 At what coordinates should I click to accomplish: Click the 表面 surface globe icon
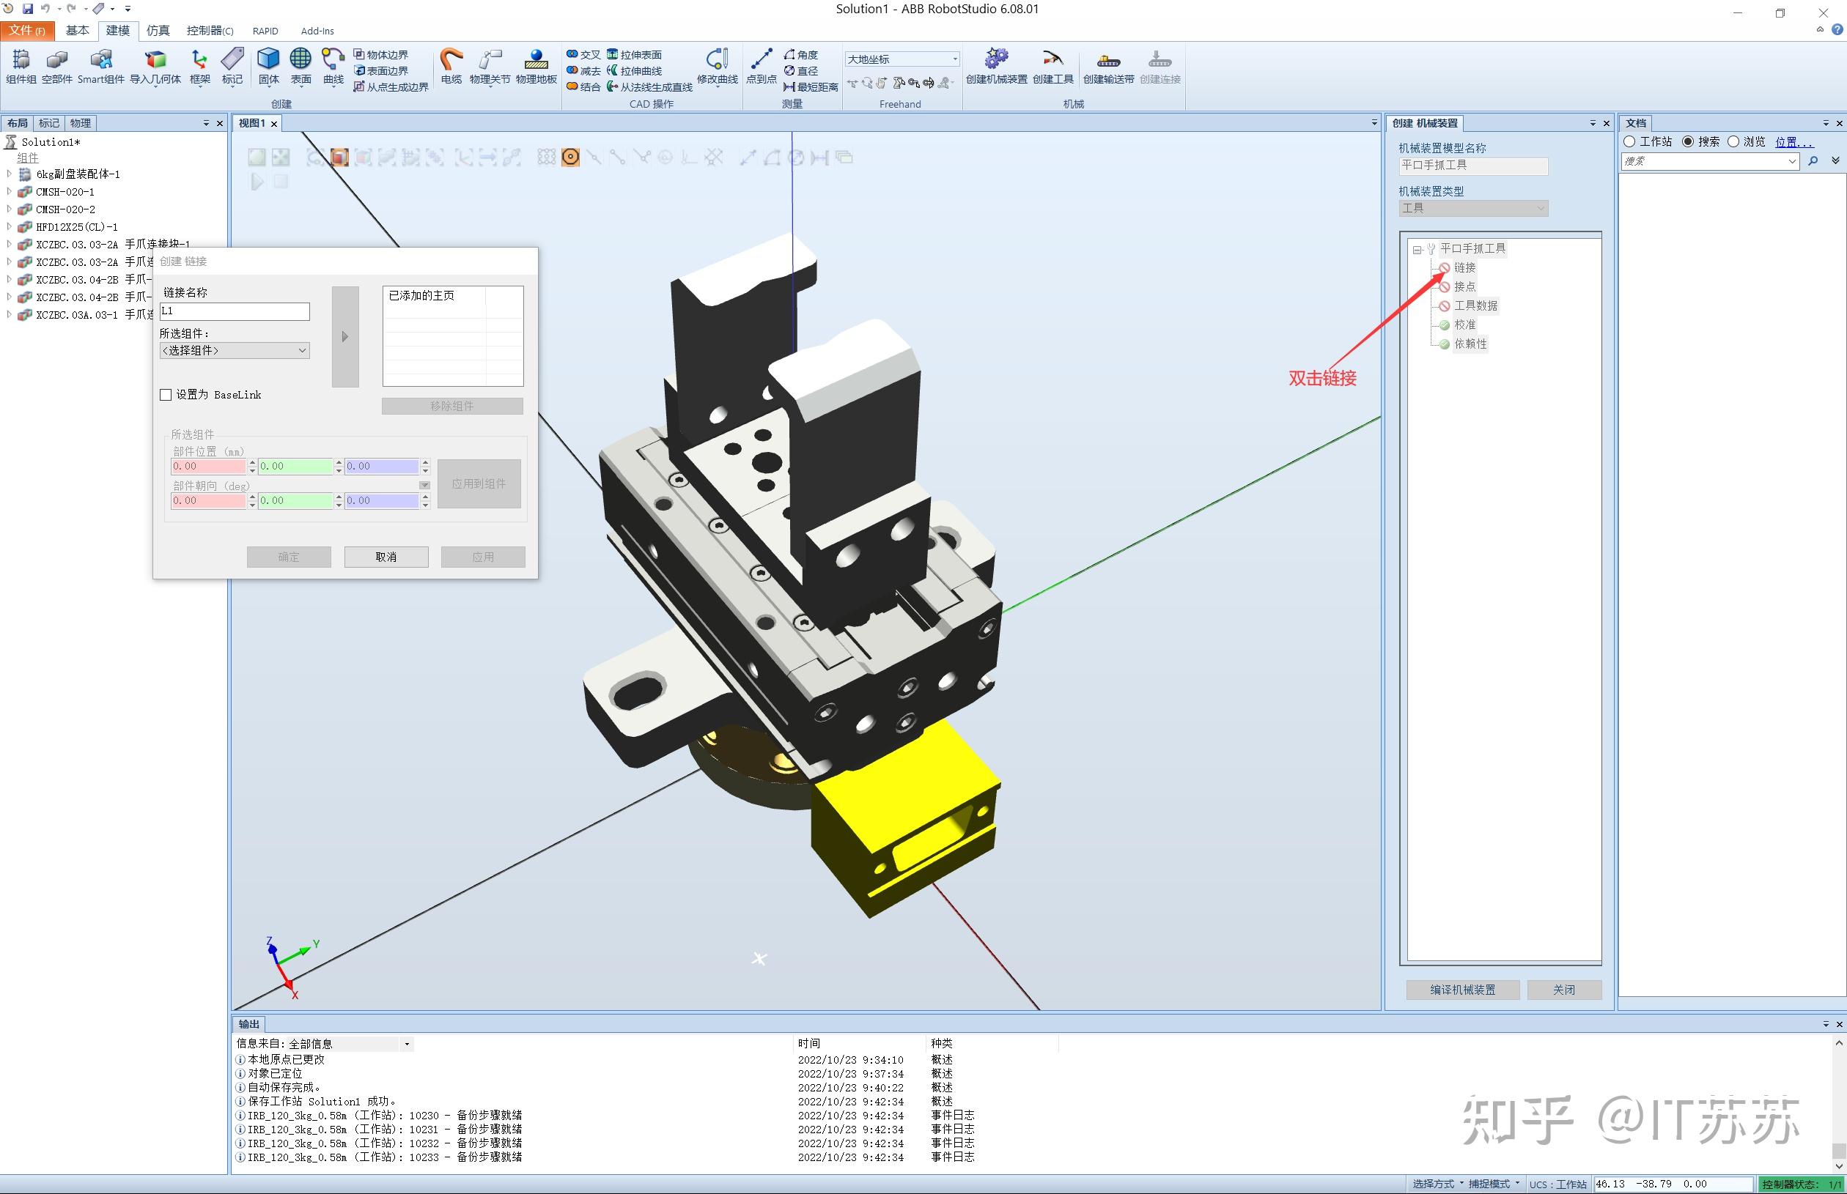click(x=301, y=66)
